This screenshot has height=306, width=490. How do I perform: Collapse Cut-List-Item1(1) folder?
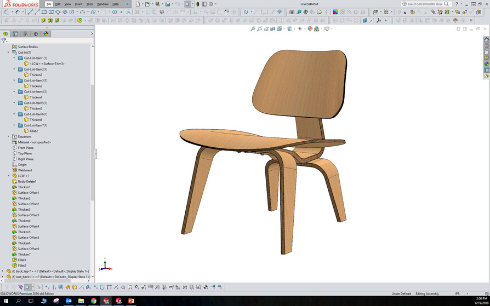coord(14,58)
